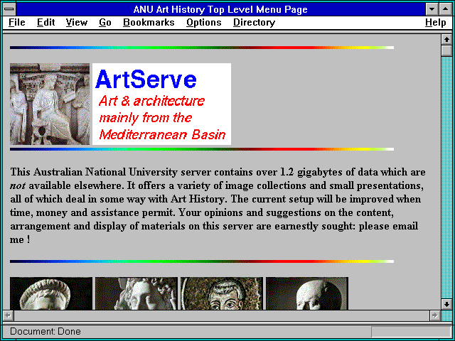Click the second thumbnail of a bearded sculpture
The height and width of the screenshot is (341, 455).
click(136, 293)
